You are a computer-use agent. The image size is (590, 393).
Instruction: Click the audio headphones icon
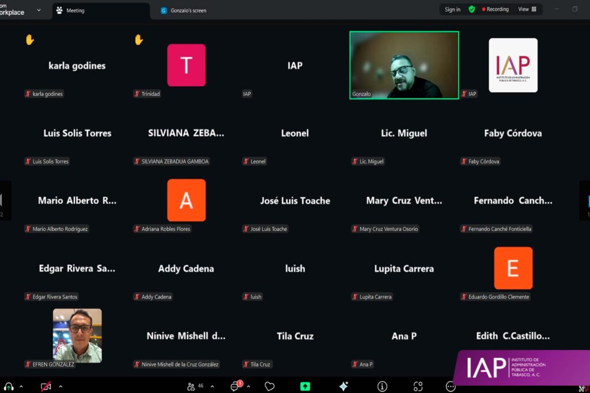9,387
